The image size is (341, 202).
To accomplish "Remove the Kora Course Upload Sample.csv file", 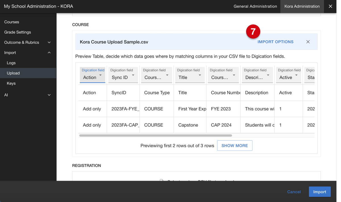I will coord(308,42).
